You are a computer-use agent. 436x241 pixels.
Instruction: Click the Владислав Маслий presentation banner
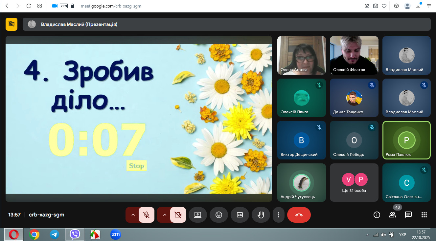coord(226,24)
